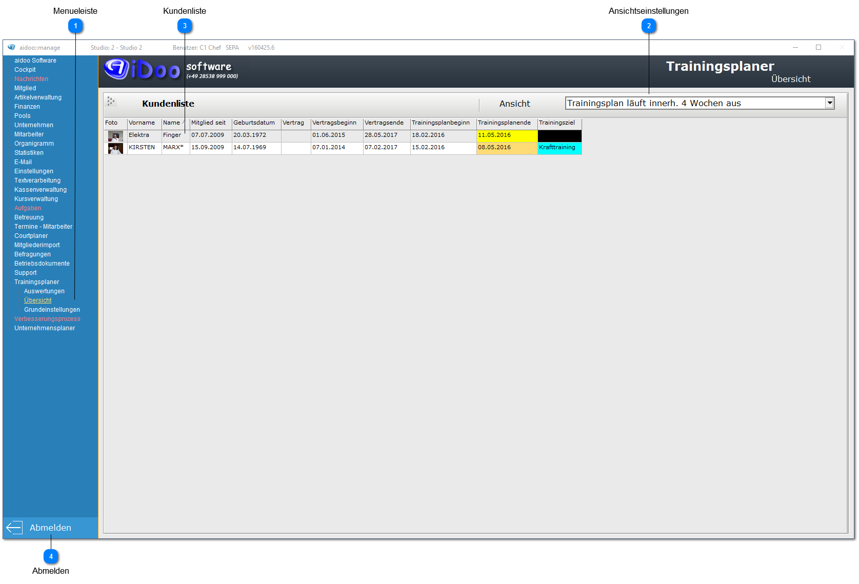Click Vertragsbeginn 07.01.2014
859x584 pixels.
pyautogui.click(x=337, y=148)
